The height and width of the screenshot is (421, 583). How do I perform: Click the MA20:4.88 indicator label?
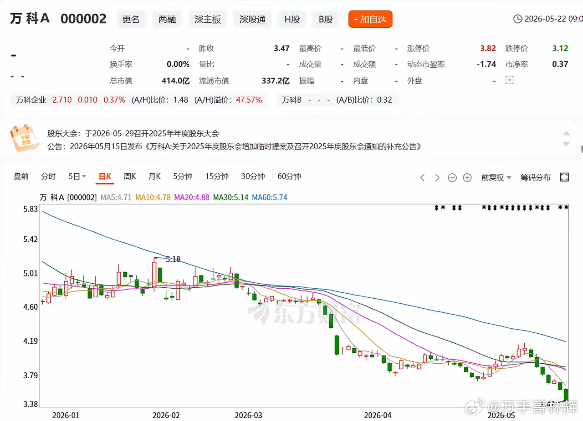pos(192,197)
